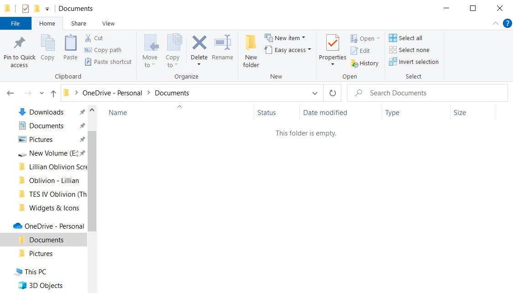Expand the Delete options arrow
Screen dimensions: 513x293
(199, 64)
